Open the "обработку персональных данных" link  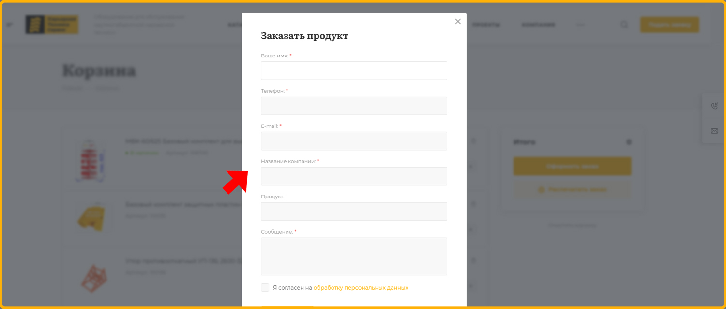(361, 288)
